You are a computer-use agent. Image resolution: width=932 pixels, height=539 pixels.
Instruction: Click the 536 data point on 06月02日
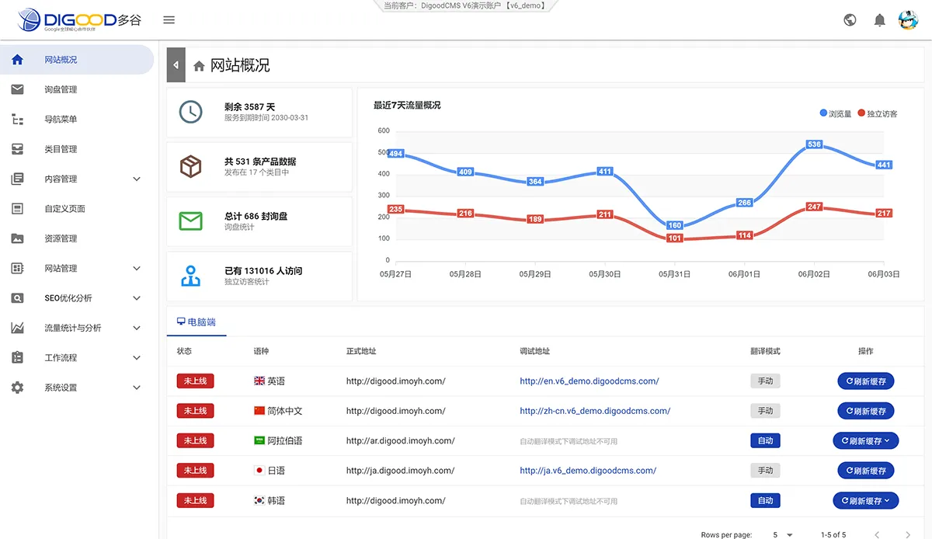[814, 144]
